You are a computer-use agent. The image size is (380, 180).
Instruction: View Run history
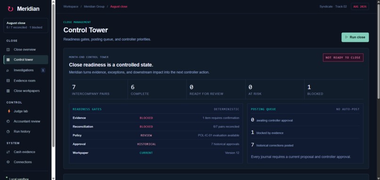coord(25,132)
